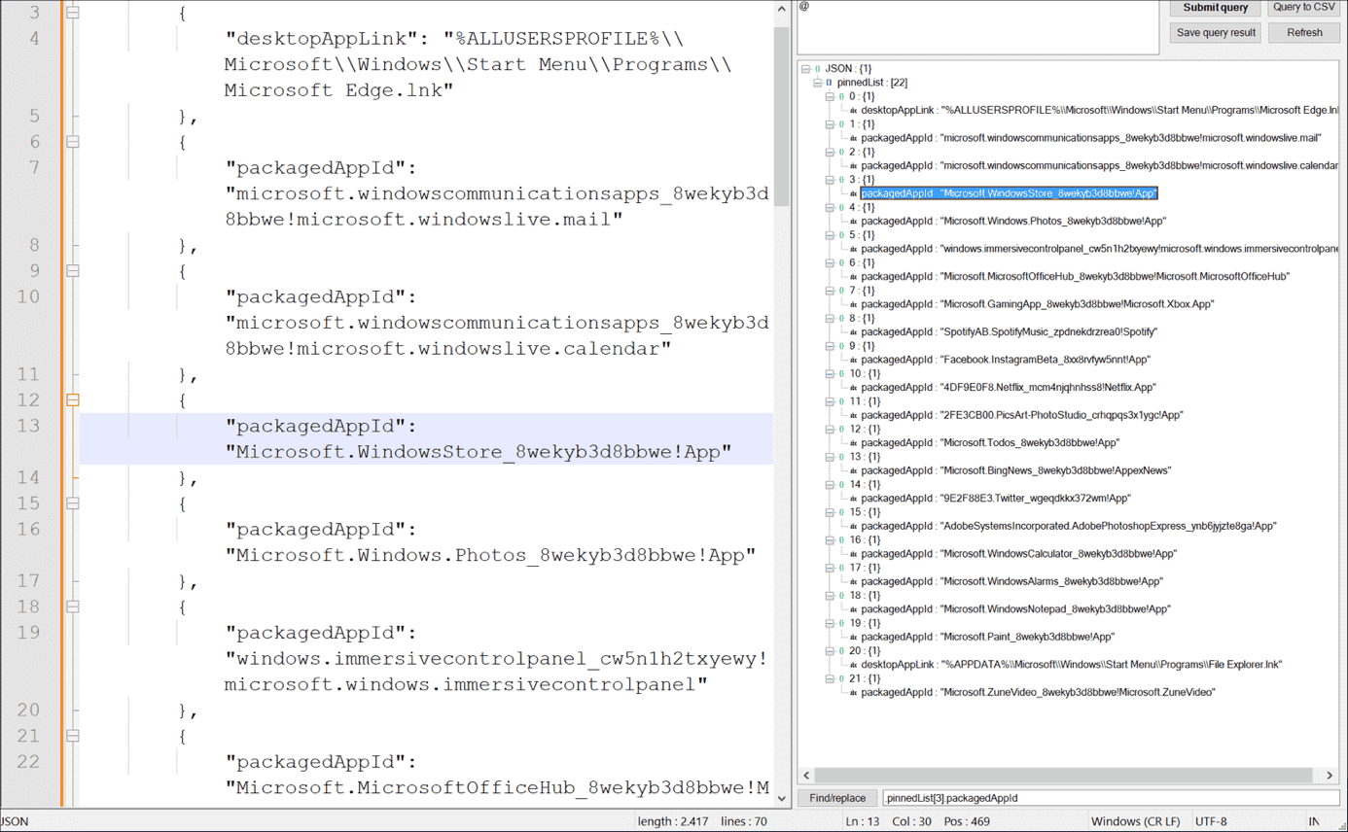Collapse the code fold marker at line 6

click(x=72, y=141)
